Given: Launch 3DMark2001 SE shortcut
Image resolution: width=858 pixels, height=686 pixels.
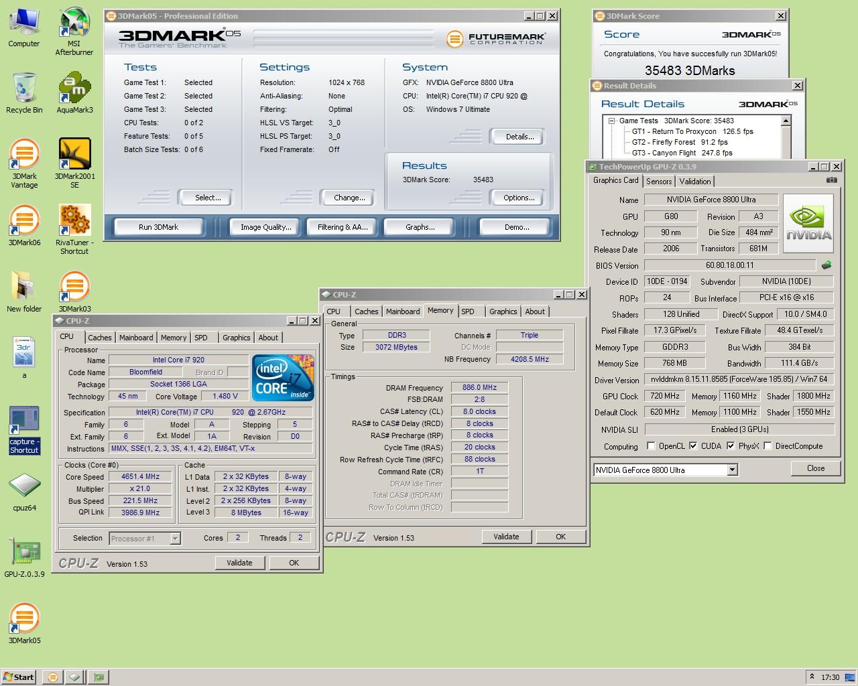Looking at the screenshot, I should click(74, 163).
